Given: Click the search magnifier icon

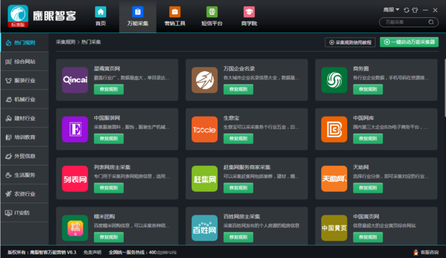Looking at the screenshot, I should click(431, 22).
